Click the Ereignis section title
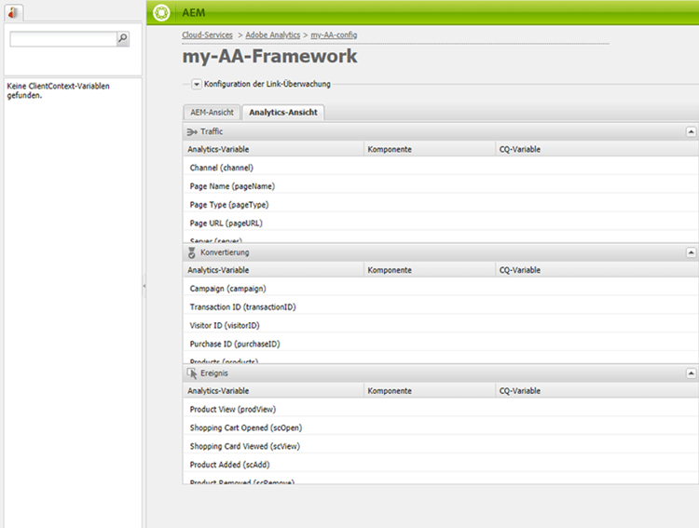The image size is (699, 528). [214, 372]
